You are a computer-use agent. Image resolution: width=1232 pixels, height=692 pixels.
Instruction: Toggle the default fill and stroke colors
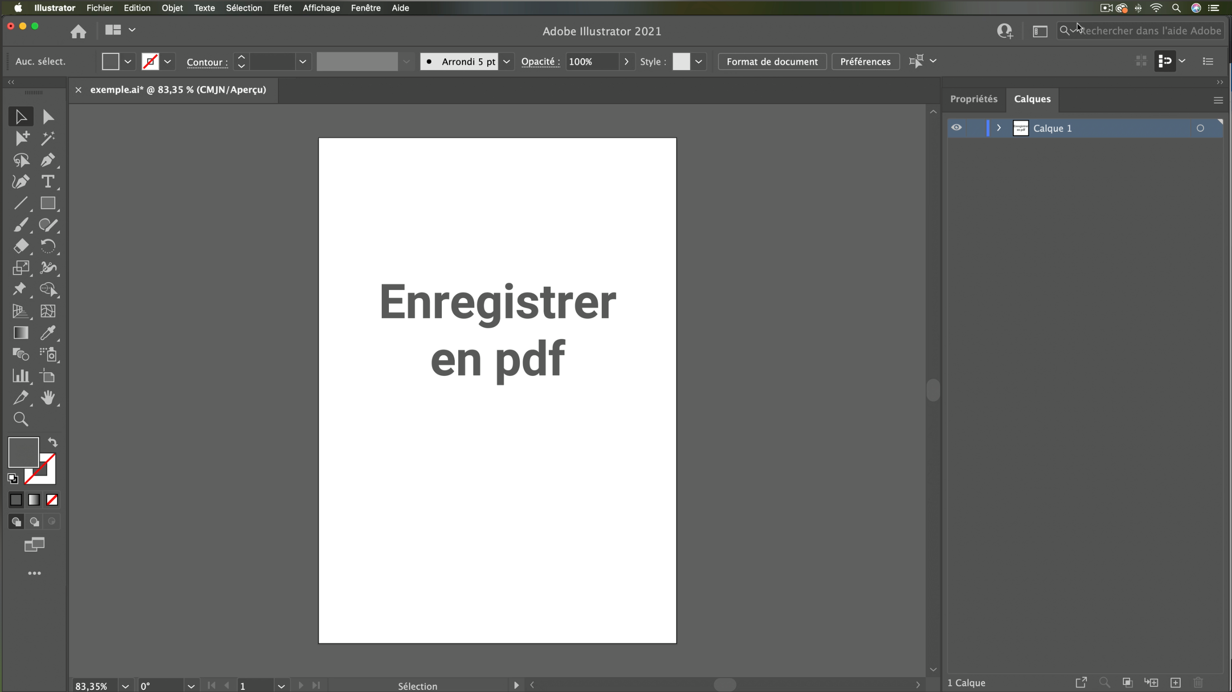point(12,478)
